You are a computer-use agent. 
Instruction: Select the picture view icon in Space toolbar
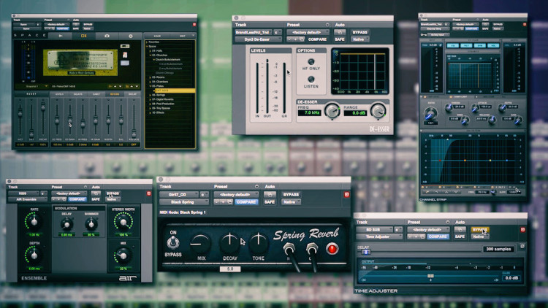coord(83,36)
